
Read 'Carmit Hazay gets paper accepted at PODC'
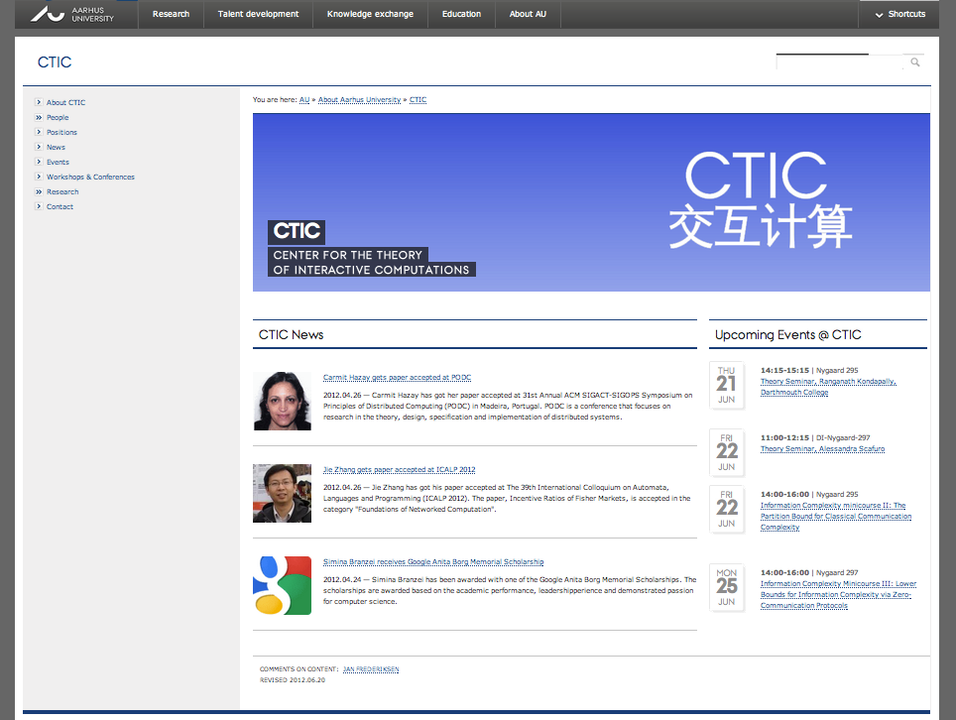397,378
